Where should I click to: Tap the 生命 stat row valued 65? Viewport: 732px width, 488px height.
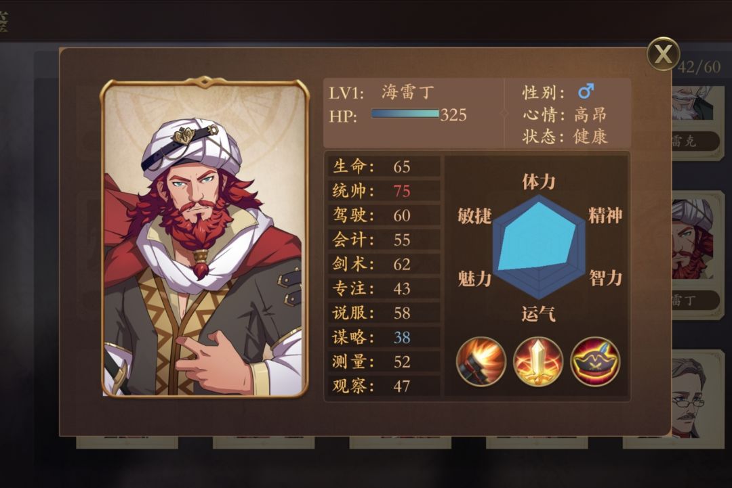pos(384,167)
